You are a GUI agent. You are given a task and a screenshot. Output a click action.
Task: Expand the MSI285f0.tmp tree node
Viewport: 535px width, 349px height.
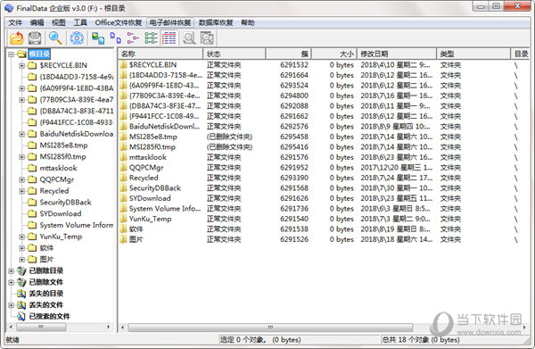click(21, 157)
